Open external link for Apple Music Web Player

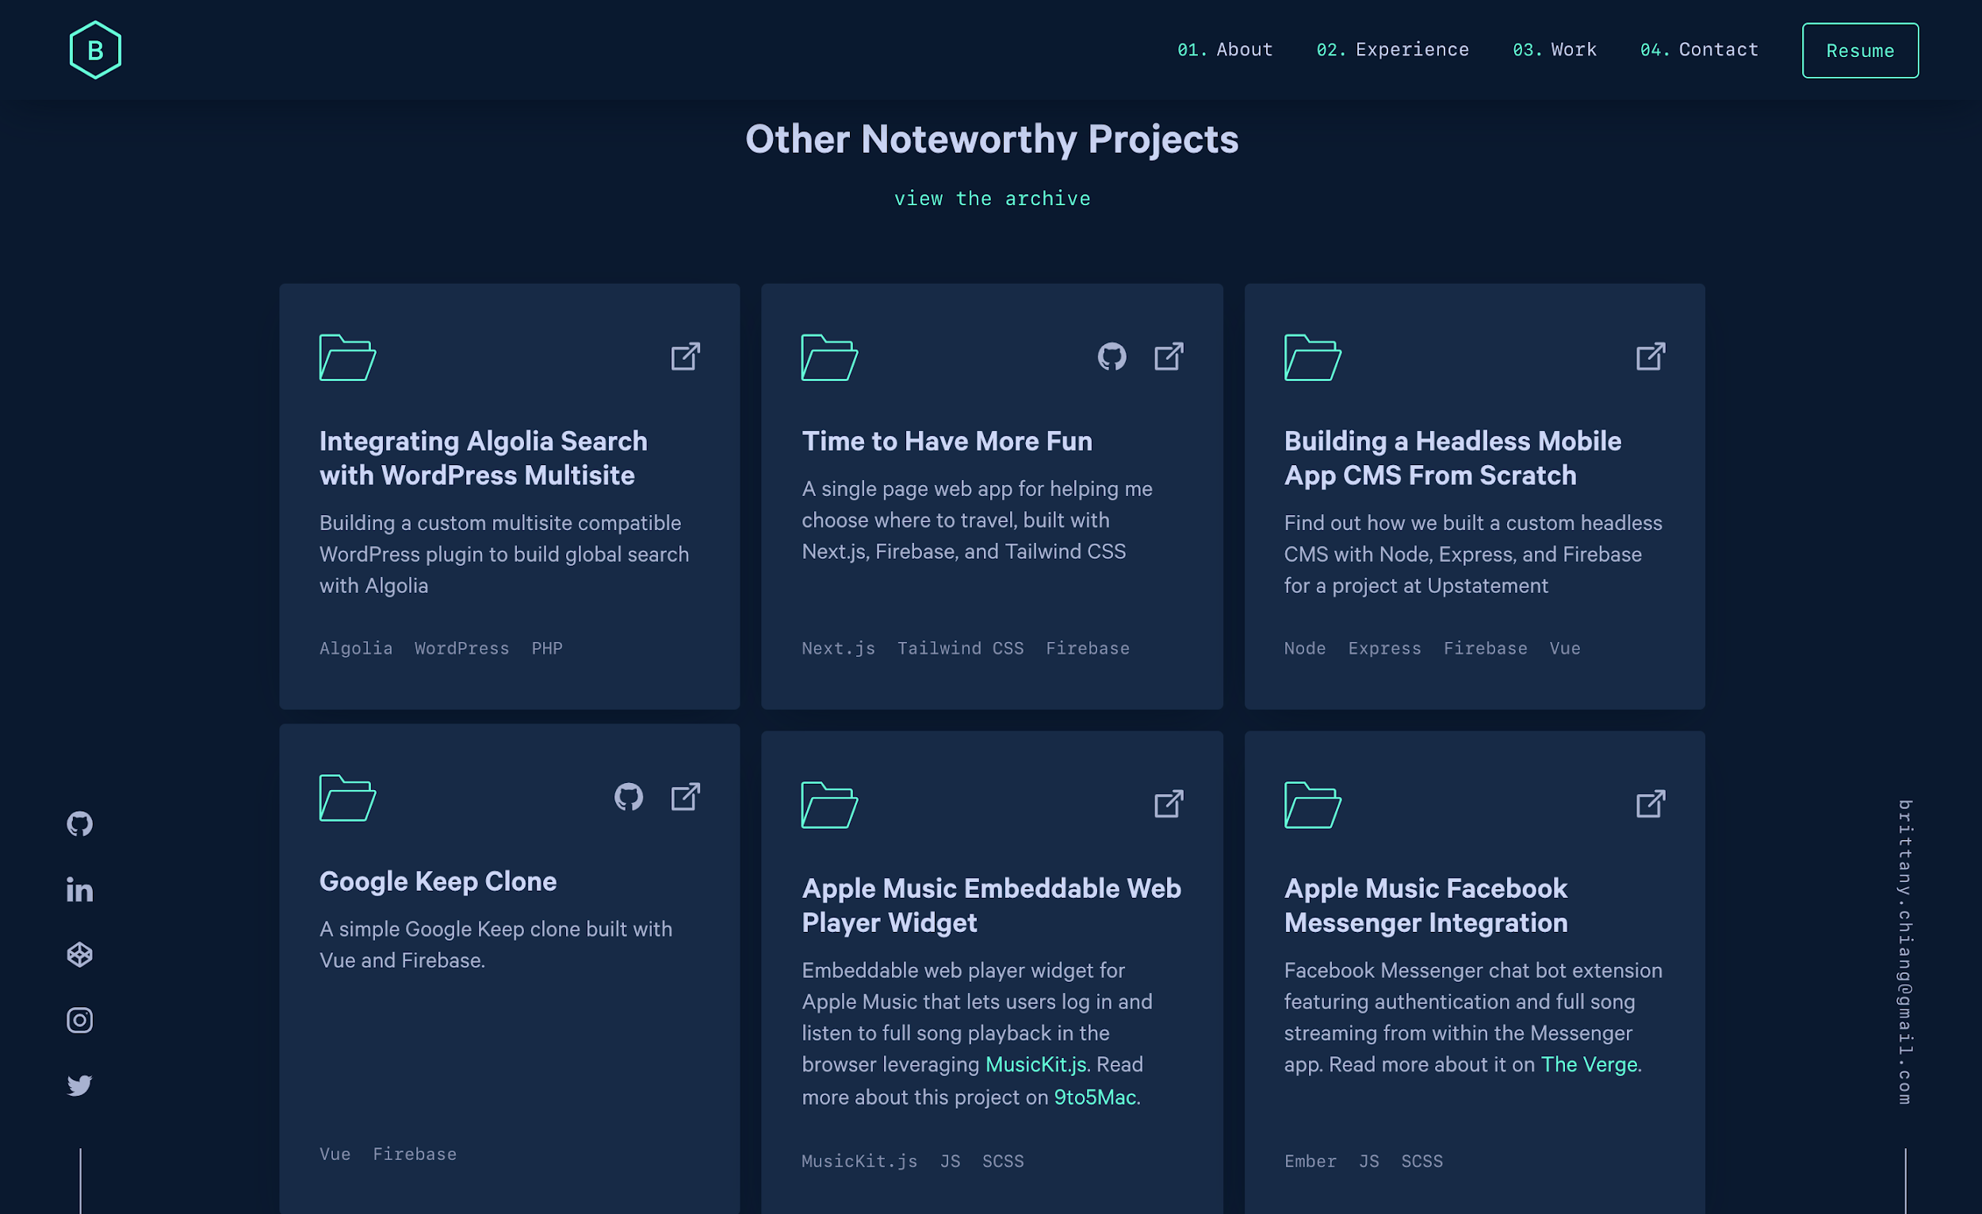1169,804
